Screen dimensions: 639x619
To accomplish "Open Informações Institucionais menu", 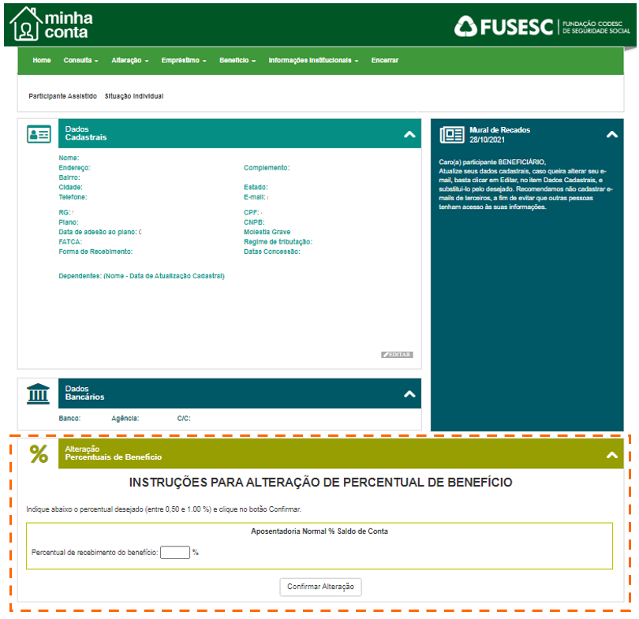I will (x=313, y=61).
